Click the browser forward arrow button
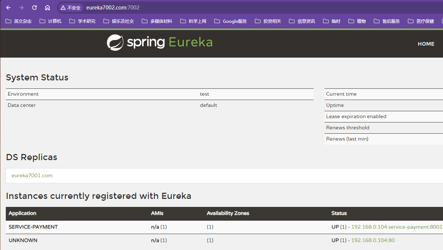443x250 pixels. point(21,8)
